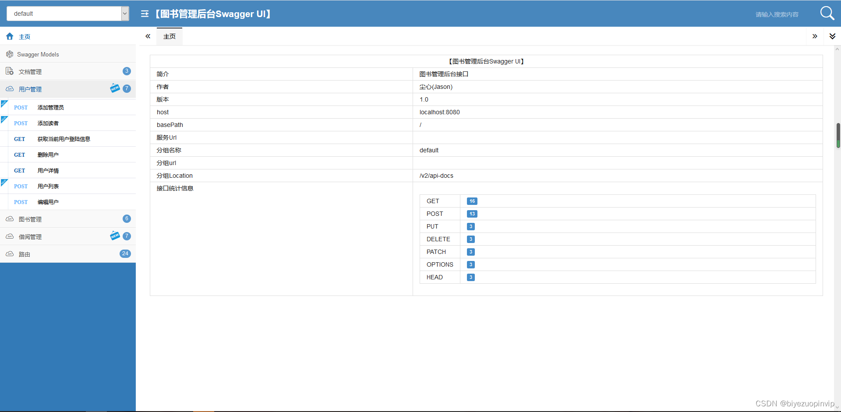
Task: Click the count badge 3 on 文档管理
Action: click(x=127, y=71)
